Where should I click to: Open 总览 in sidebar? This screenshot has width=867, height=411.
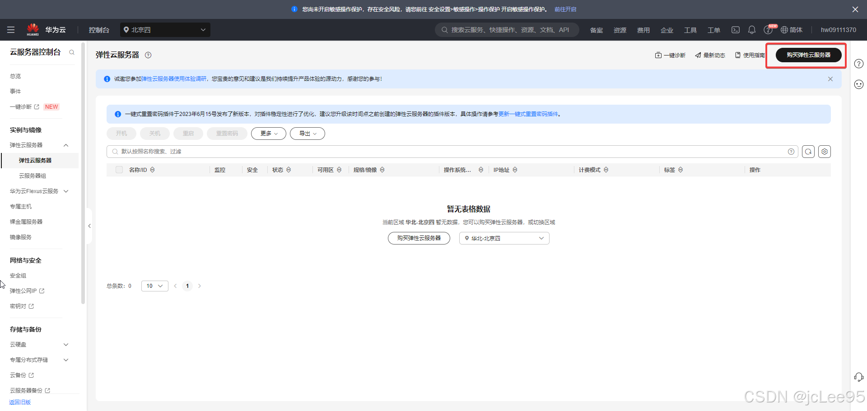[x=15, y=76]
